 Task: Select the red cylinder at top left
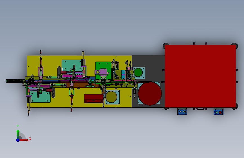click(41, 62)
